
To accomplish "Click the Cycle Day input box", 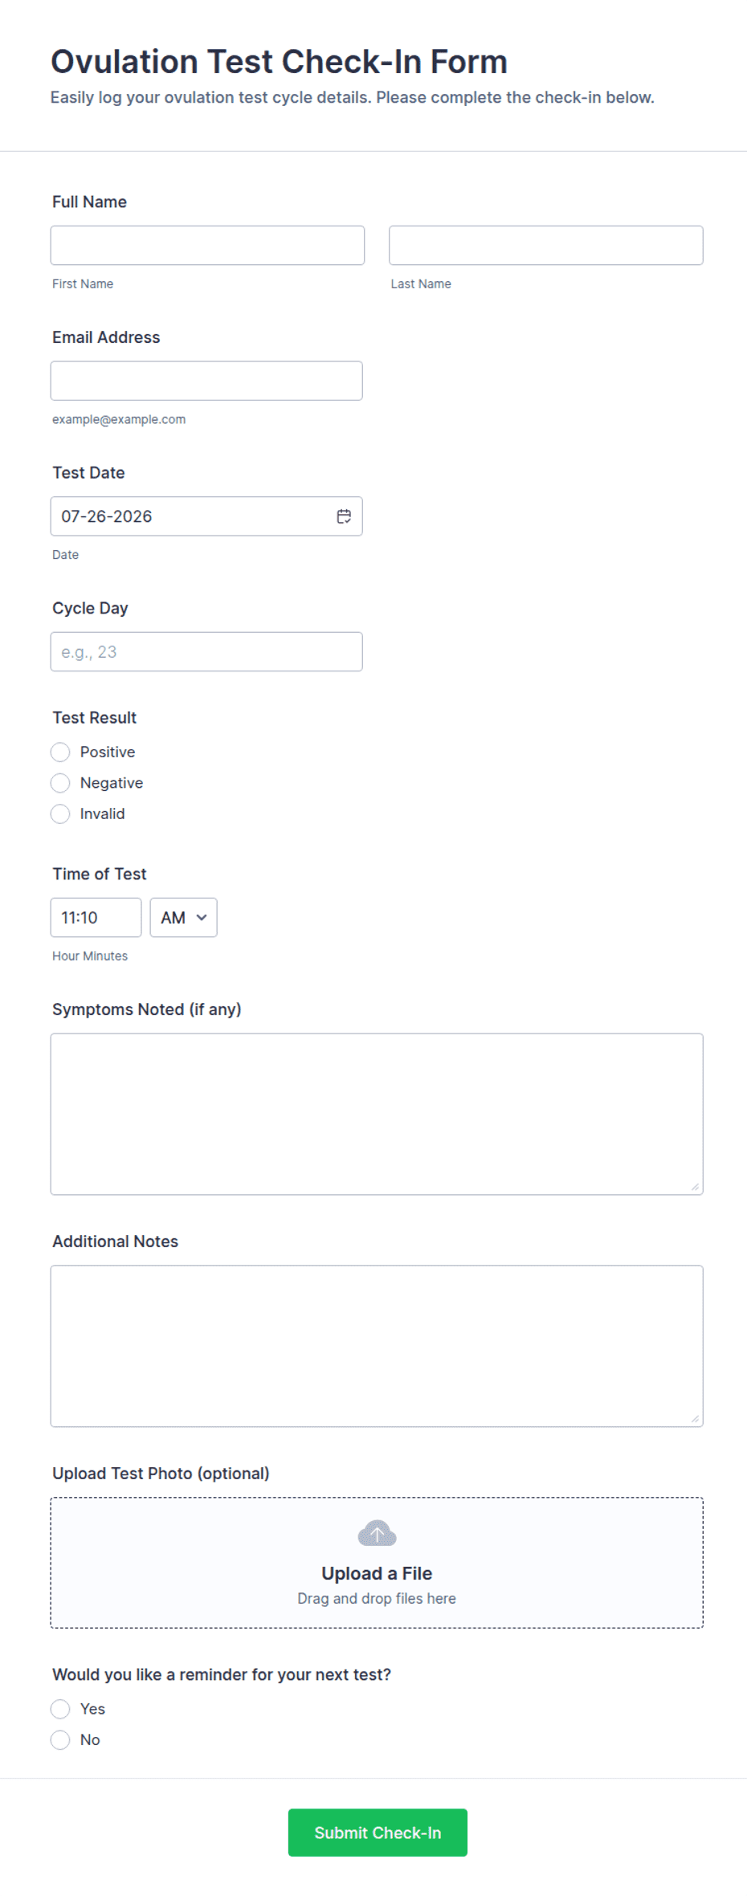I will point(206,652).
